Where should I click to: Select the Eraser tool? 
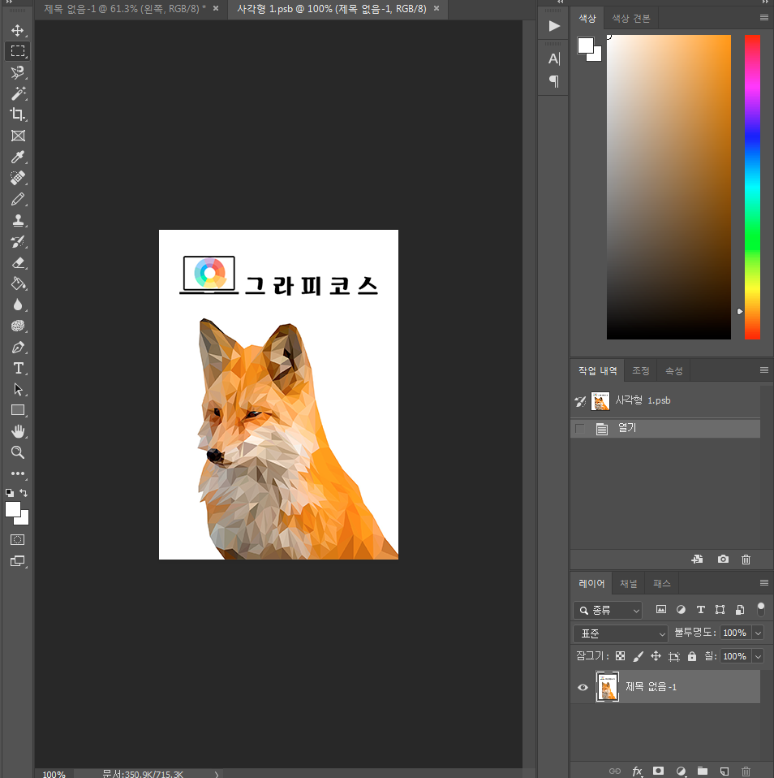pyautogui.click(x=18, y=262)
